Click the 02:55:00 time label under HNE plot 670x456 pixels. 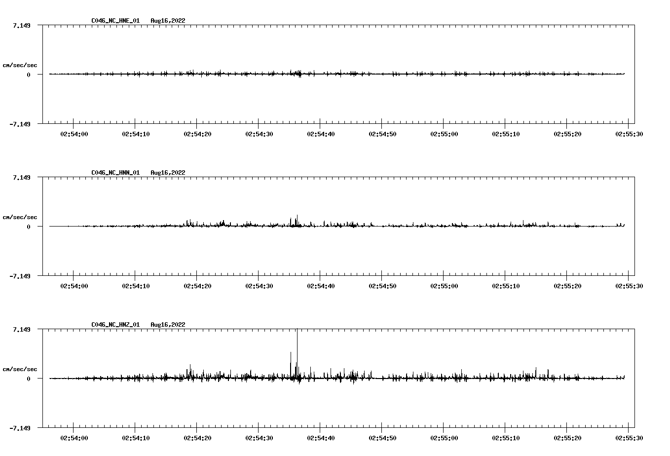point(445,134)
